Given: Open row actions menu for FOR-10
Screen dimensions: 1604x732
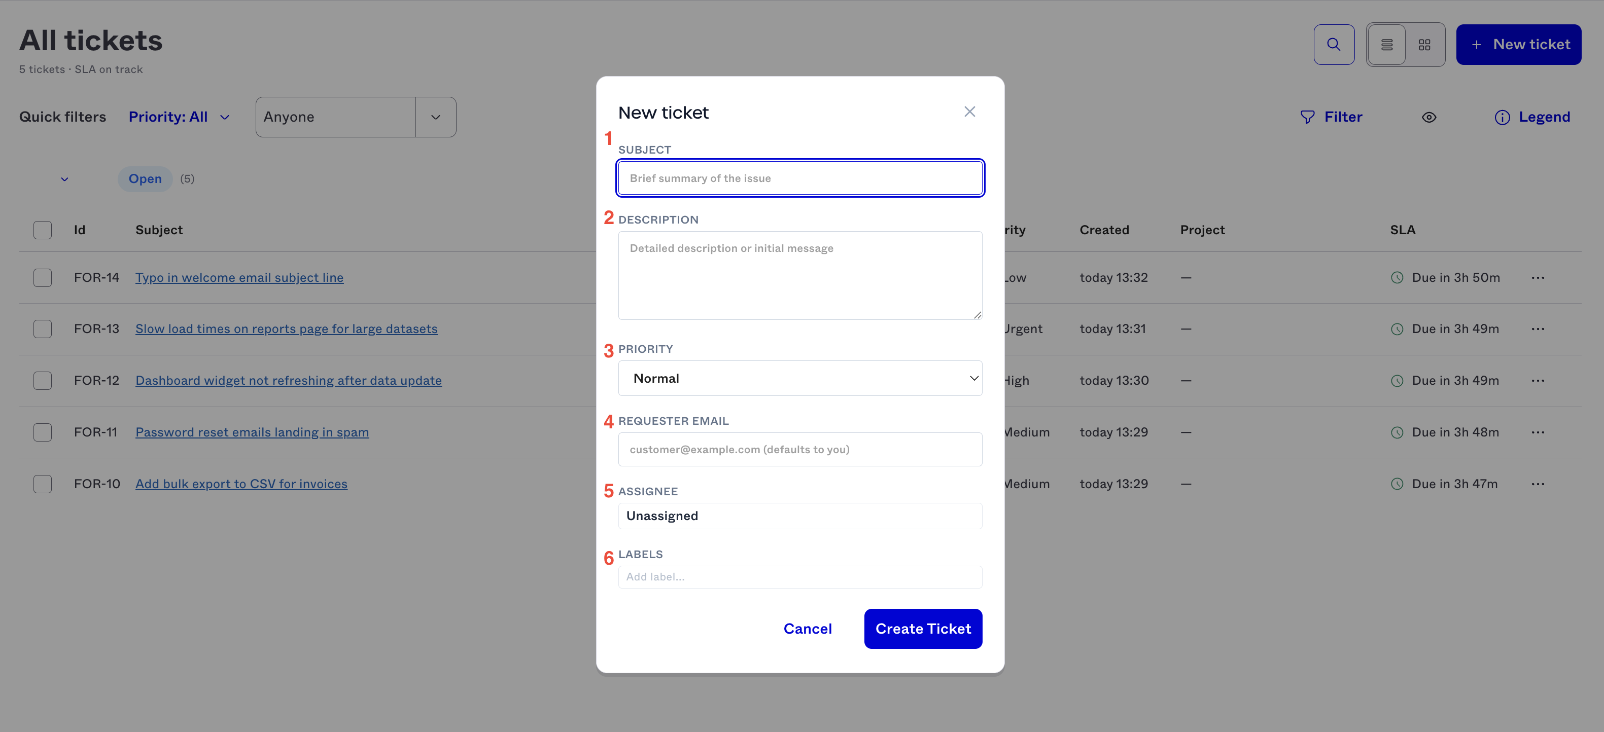Looking at the screenshot, I should click(1538, 484).
